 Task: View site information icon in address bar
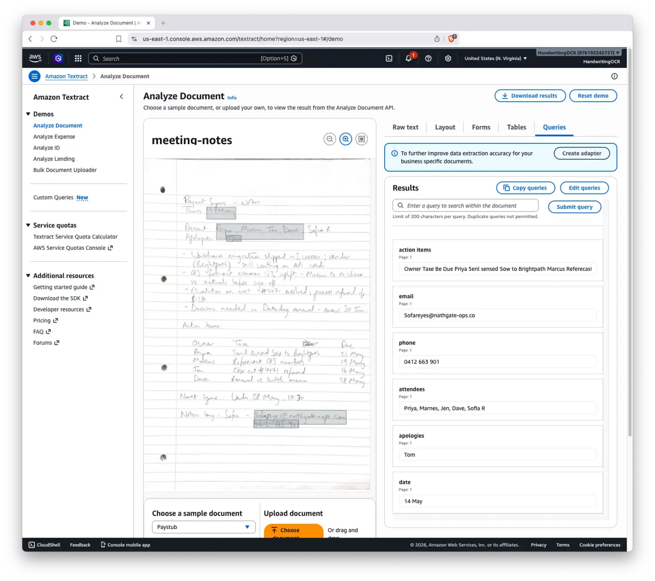point(134,39)
